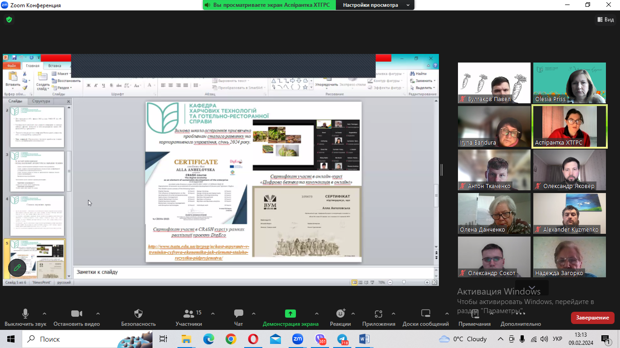
Task: Open the Section (Раздел) dropdown
Action: click(62, 88)
